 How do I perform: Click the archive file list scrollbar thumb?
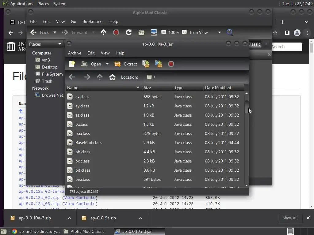coord(247,107)
